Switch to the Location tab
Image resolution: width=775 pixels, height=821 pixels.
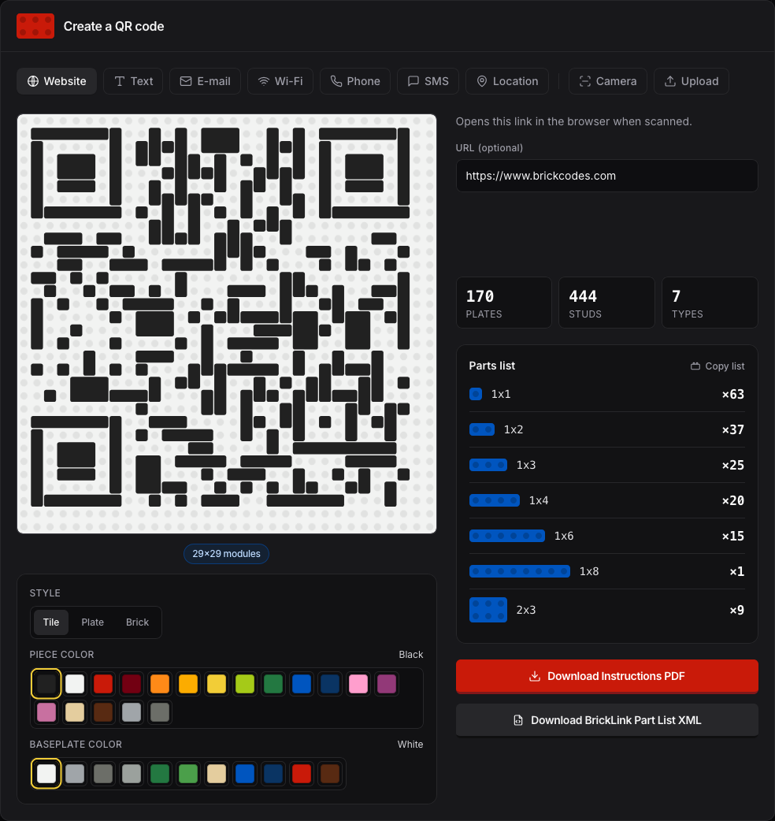[507, 81]
